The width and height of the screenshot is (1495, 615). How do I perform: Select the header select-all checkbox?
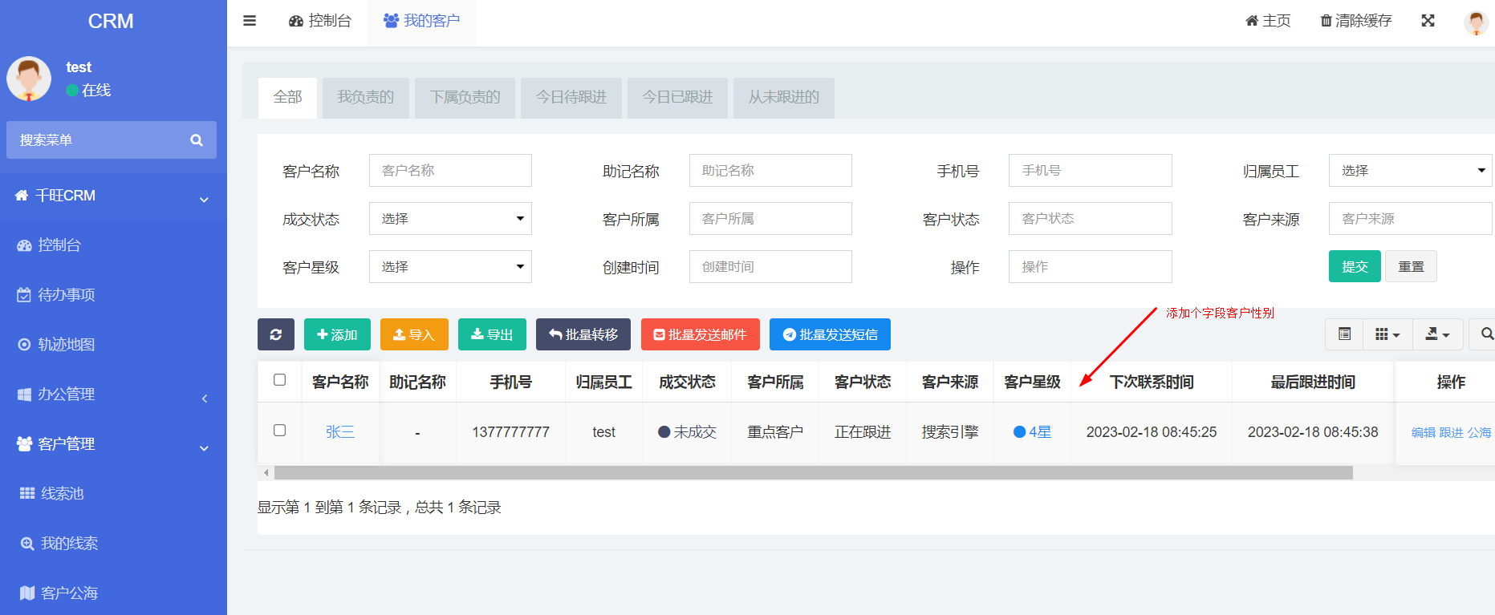(x=279, y=380)
